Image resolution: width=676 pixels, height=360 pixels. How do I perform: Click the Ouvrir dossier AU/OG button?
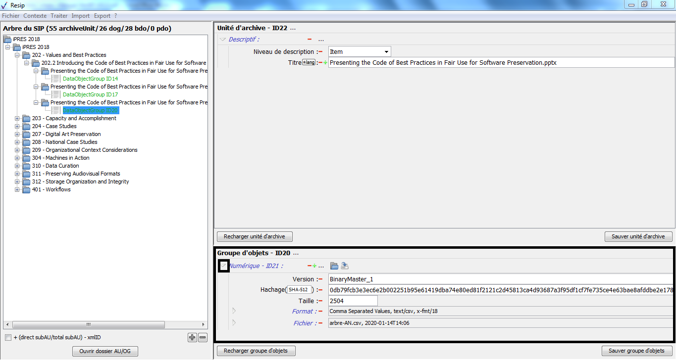pos(105,352)
